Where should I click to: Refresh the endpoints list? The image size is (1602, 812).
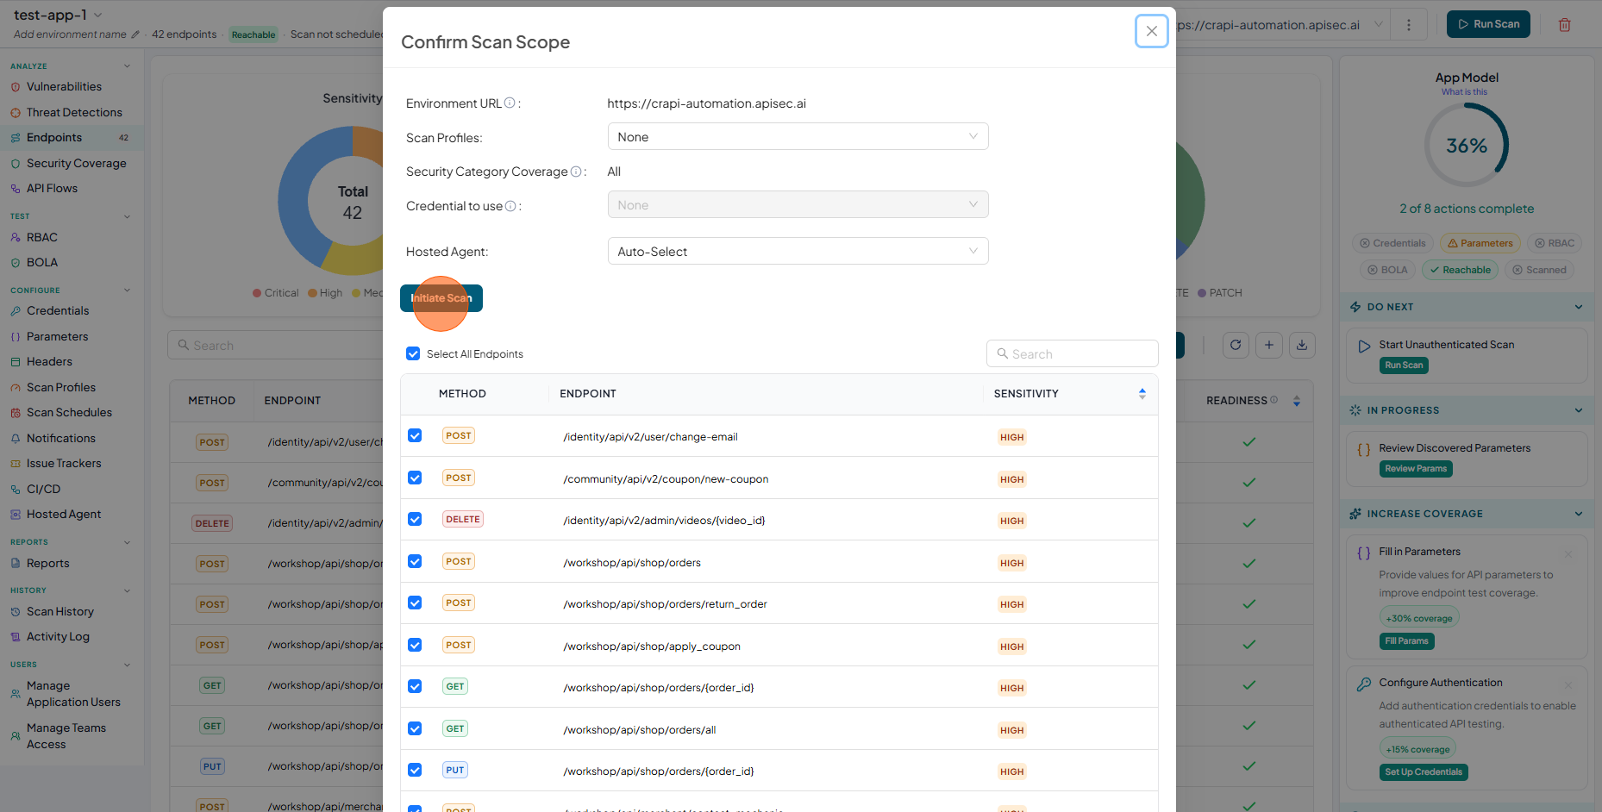click(1236, 345)
